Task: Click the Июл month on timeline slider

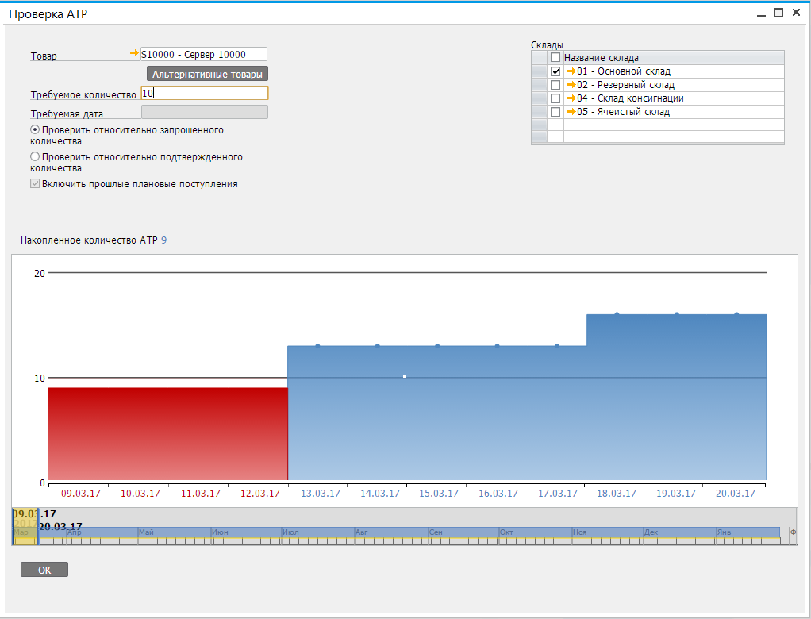Action: [290, 532]
